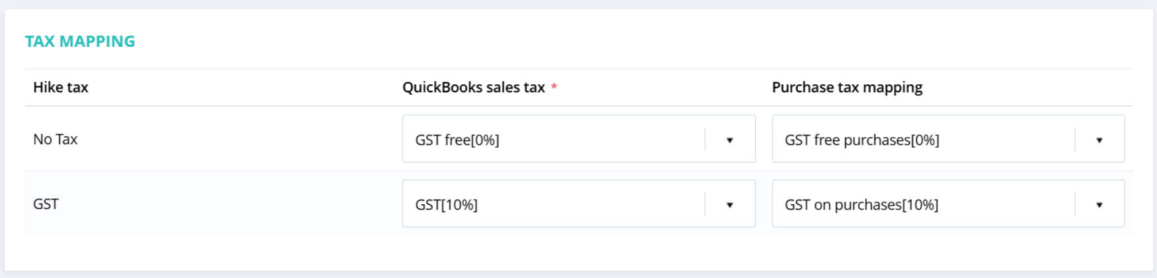Screen dimensions: 1157x278
Task: Click the GST[10%] selected value text
Action: pyautogui.click(x=446, y=205)
